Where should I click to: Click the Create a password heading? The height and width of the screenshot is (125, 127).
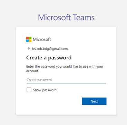[x=49, y=58]
